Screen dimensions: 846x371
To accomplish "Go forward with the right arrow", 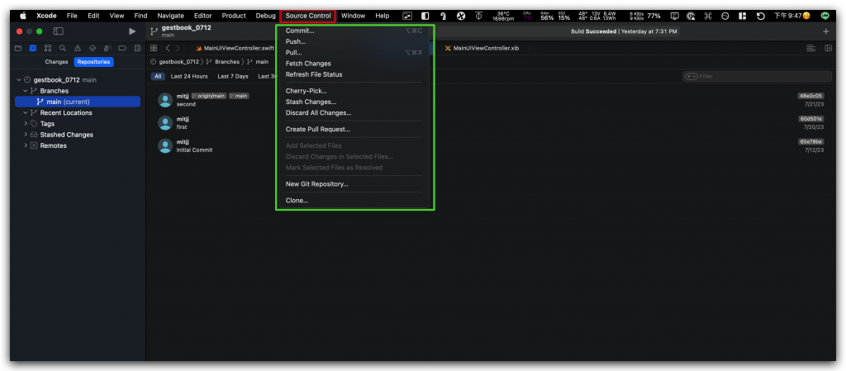I will click(x=178, y=48).
